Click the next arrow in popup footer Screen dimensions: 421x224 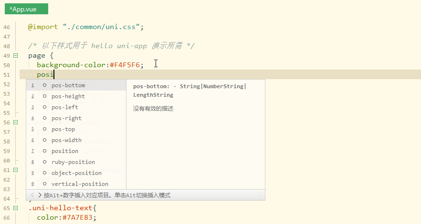pyautogui.click(x=39, y=195)
